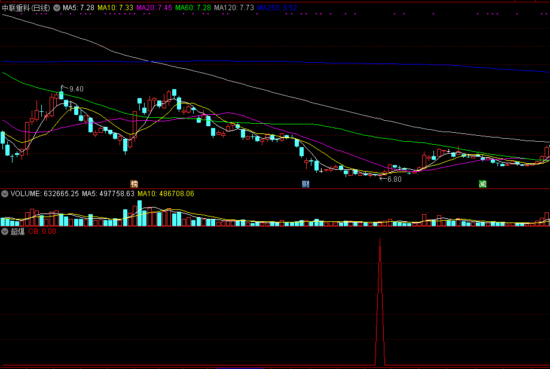
Task: Expand the 超爆 indicator dropdown arrow
Action: (x=5, y=231)
